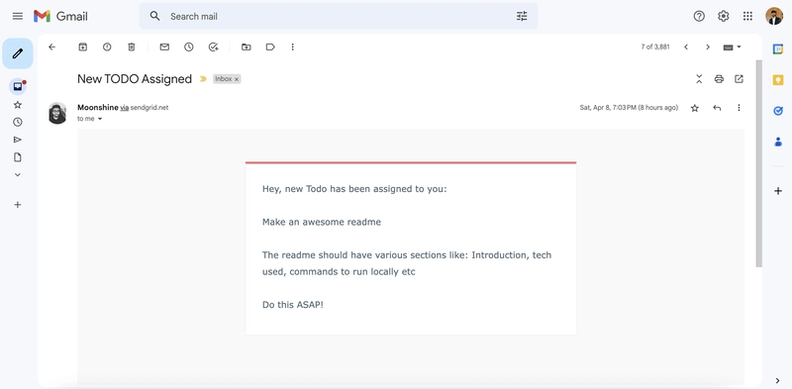Screen dimensions: 792x389
Task: Click the vertical scrollbar of the email
Action: pos(758,163)
